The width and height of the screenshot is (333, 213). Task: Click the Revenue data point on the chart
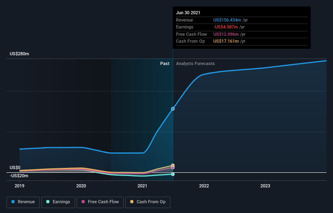(x=173, y=109)
